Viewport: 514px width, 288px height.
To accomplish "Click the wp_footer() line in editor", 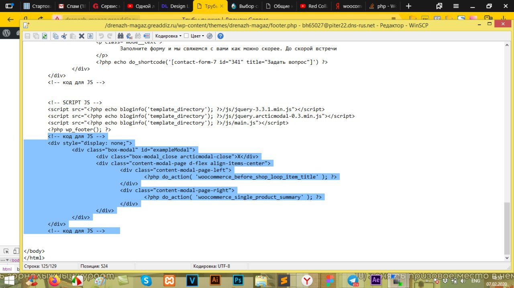I will click(x=80, y=129).
